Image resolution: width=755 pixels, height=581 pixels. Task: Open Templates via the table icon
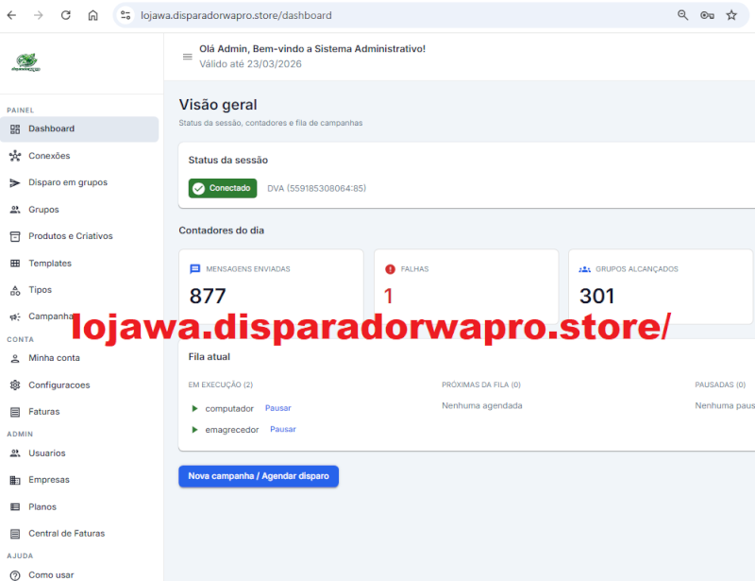[x=16, y=263]
